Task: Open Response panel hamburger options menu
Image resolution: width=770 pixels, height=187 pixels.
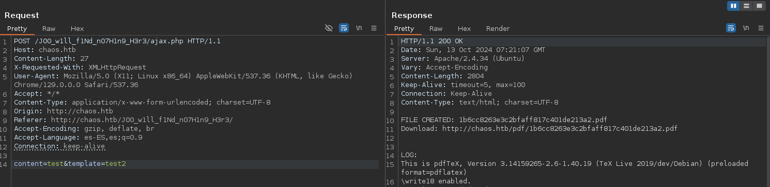Action: [x=761, y=28]
